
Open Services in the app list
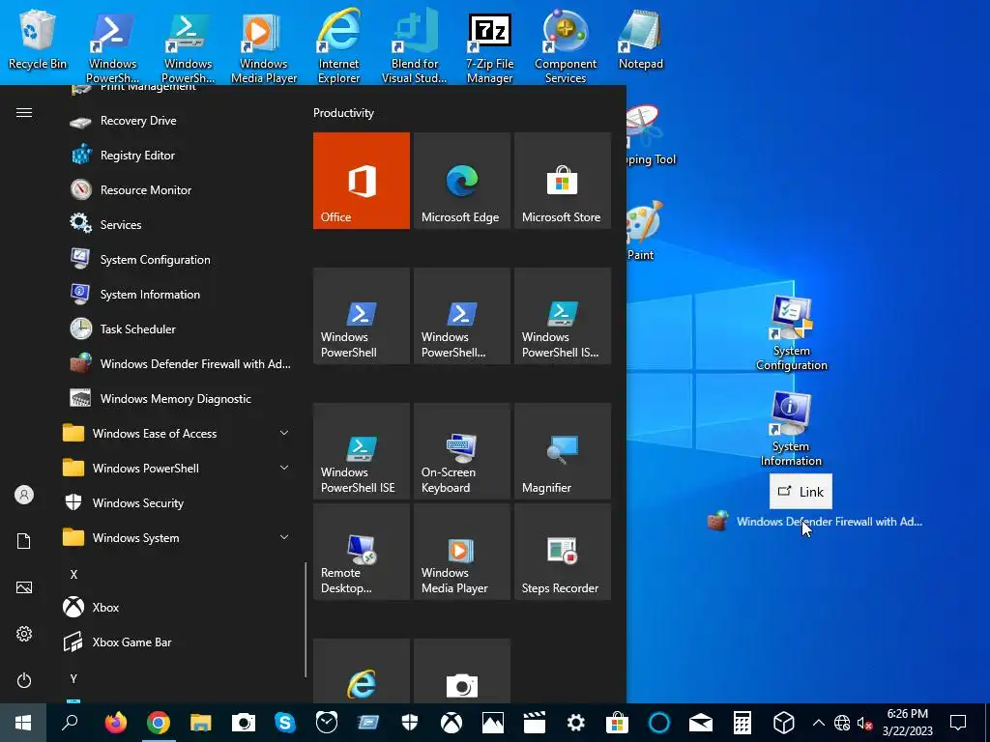pos(177,224)
